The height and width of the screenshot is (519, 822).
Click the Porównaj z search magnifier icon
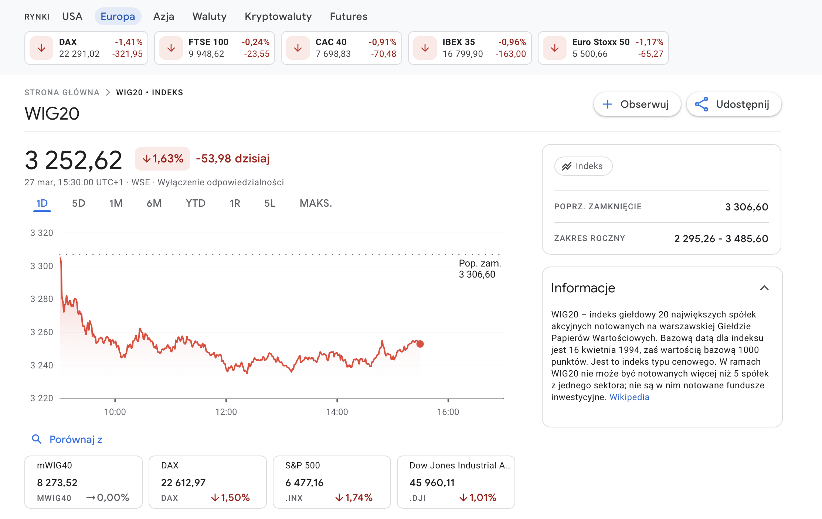(37, 439)
